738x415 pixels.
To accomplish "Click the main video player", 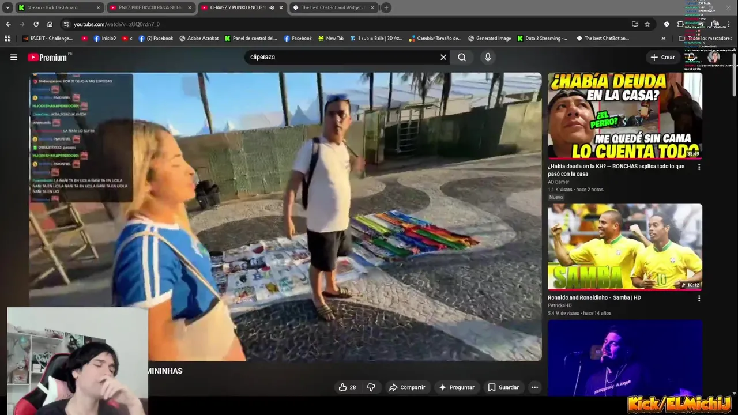I will (x=285, y=217).
